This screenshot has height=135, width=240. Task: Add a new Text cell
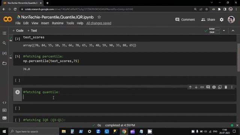pos(32,31)
